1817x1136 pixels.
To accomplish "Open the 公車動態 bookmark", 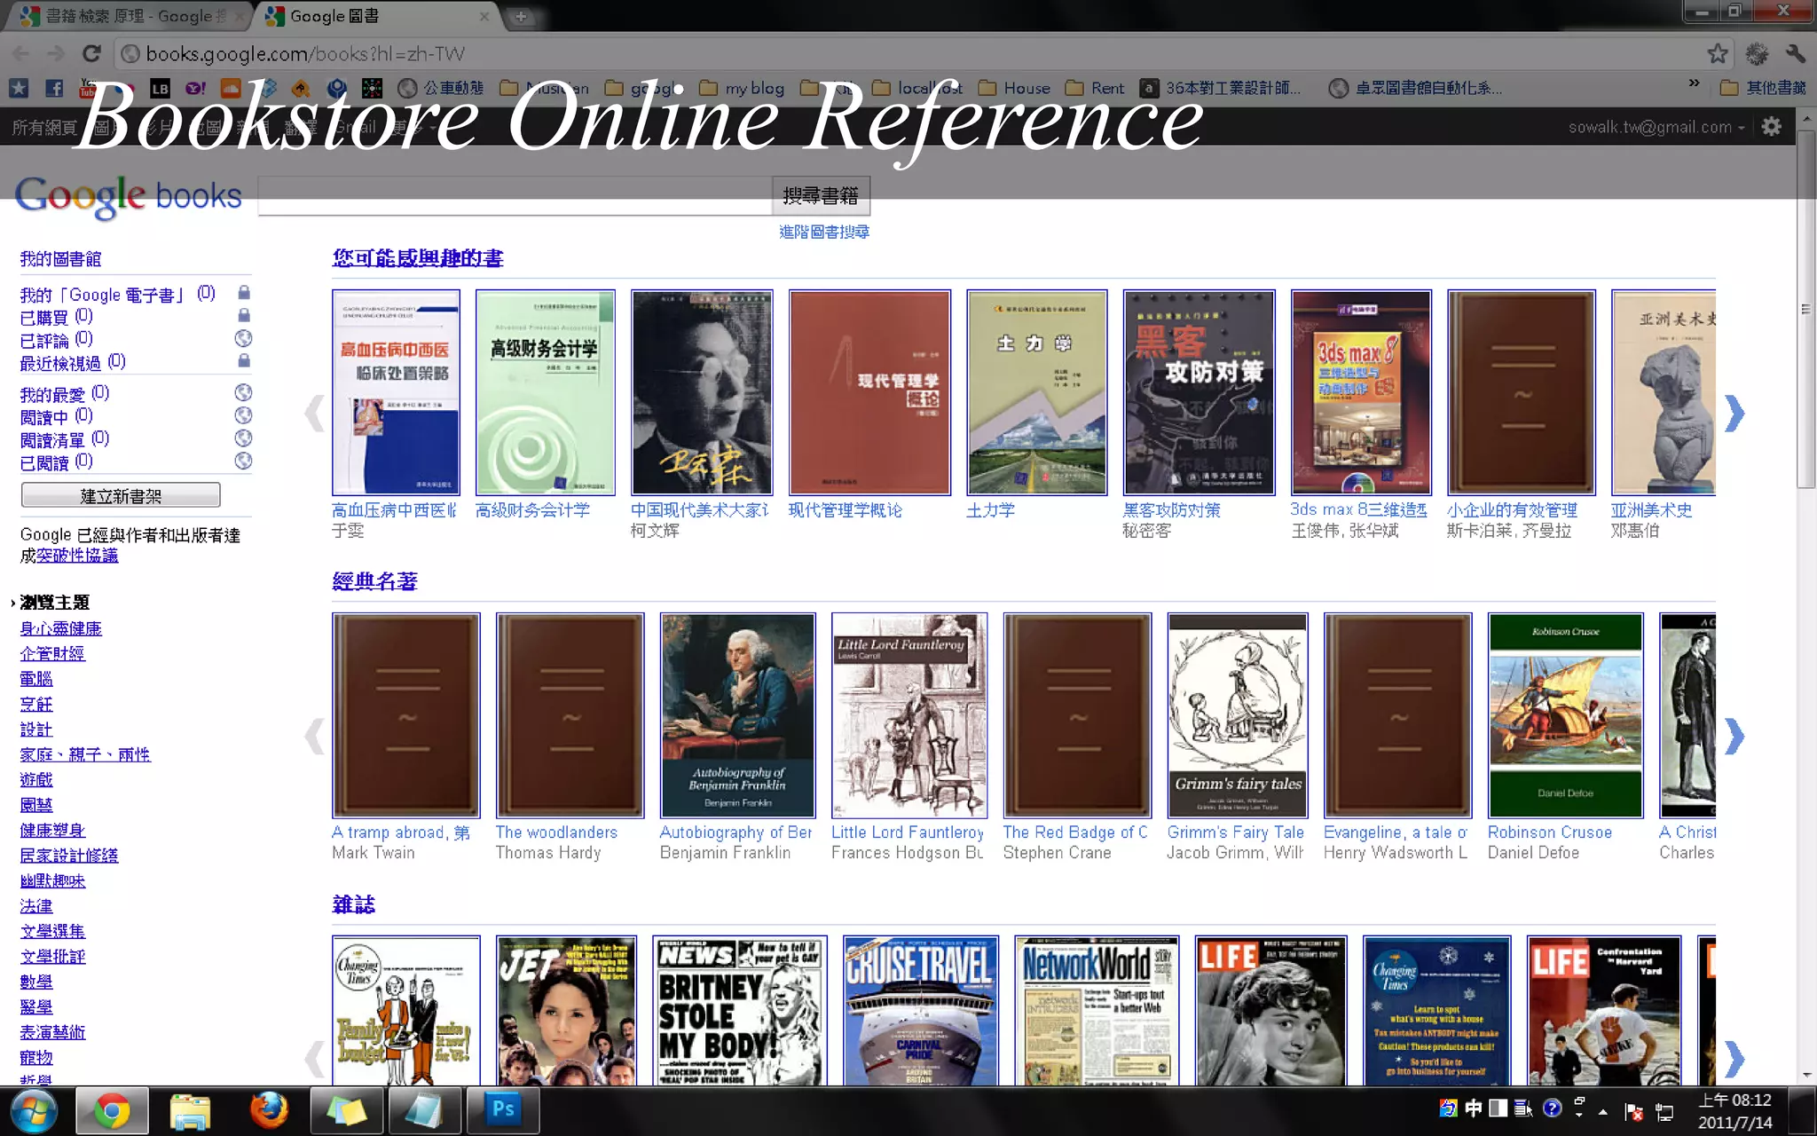I will 441,88.
